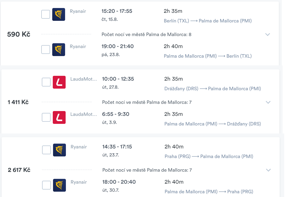The image size is (285, 197).
Task: Check the 14:35 Praha departure flight box
Action: (46, 150)
